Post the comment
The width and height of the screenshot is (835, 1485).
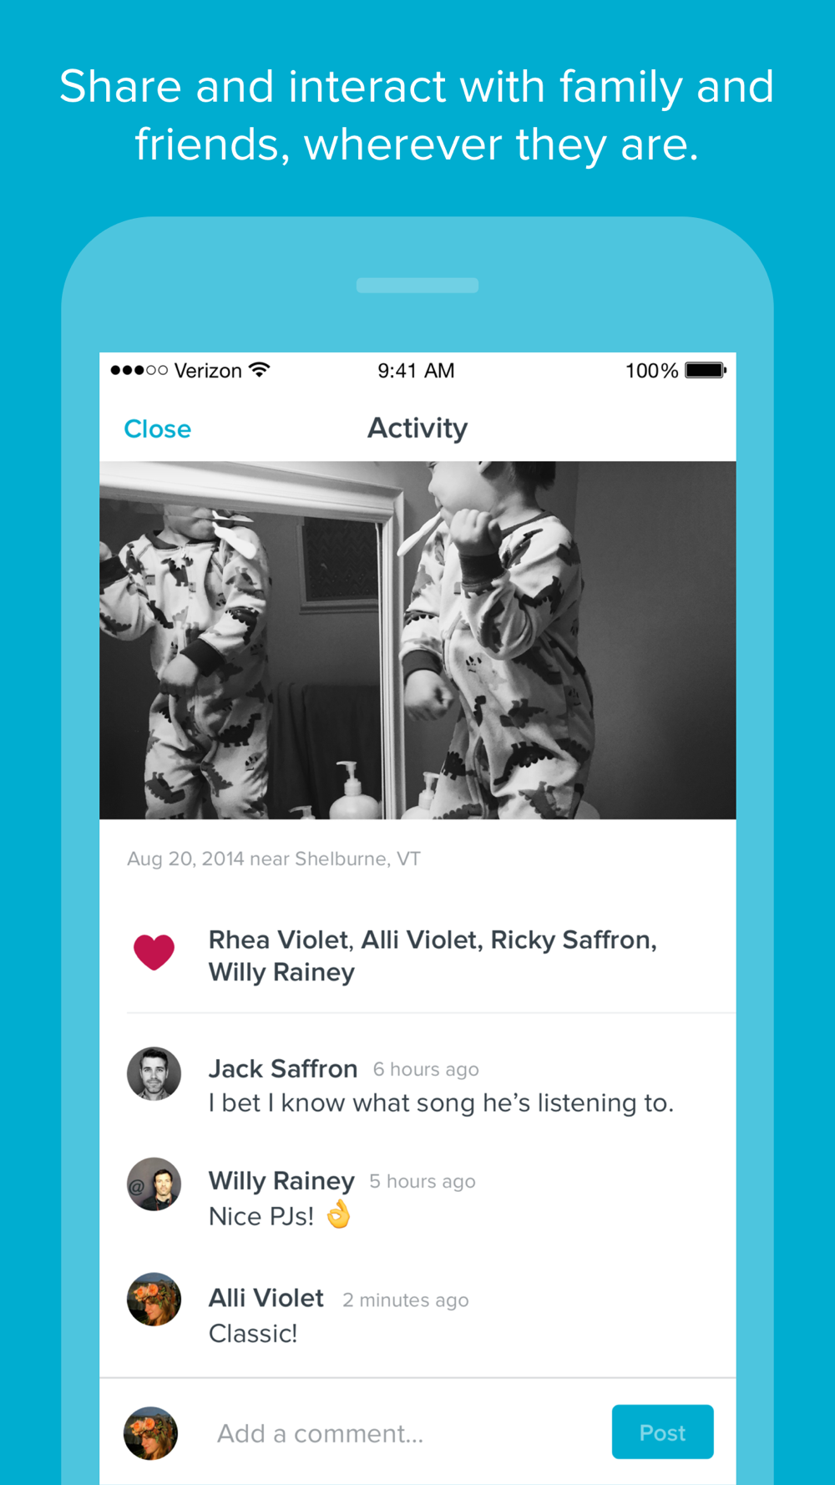point(662,1432)
